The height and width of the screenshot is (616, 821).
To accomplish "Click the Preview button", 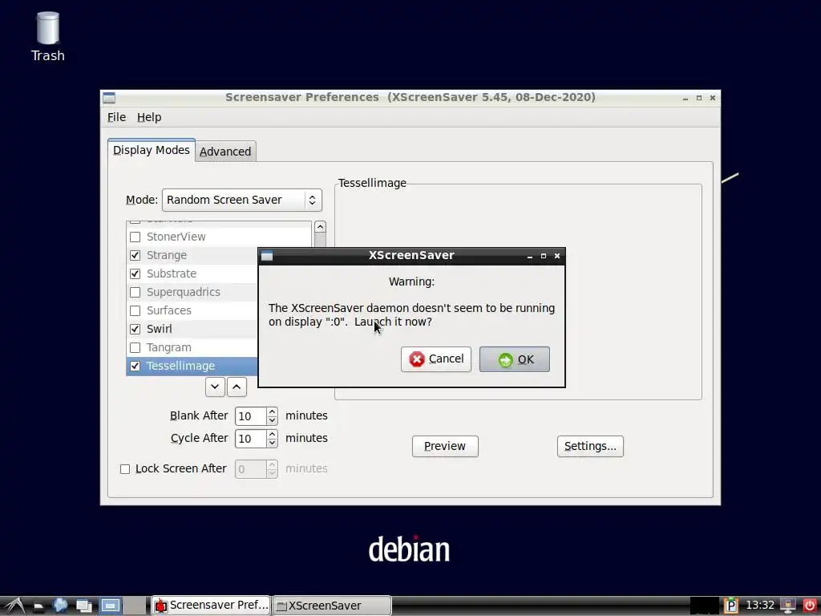I will pos(445,446).
